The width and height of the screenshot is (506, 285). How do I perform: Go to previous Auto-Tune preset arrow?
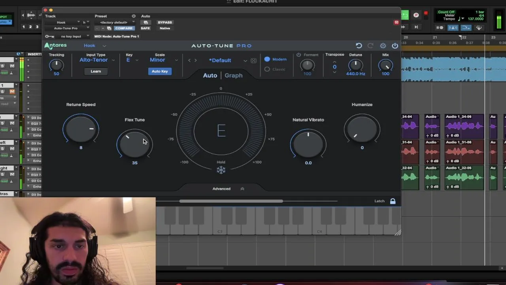pos(189,60)
